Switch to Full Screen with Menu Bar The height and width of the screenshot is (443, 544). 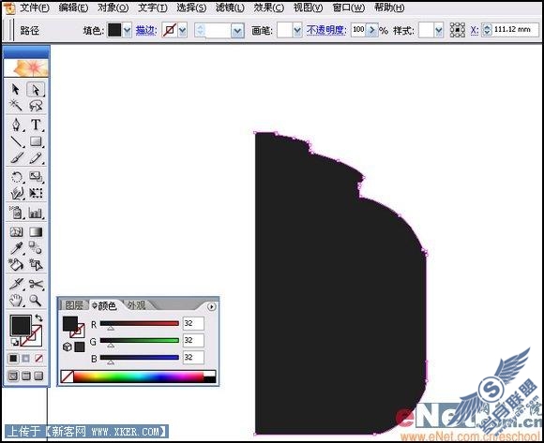26,376
